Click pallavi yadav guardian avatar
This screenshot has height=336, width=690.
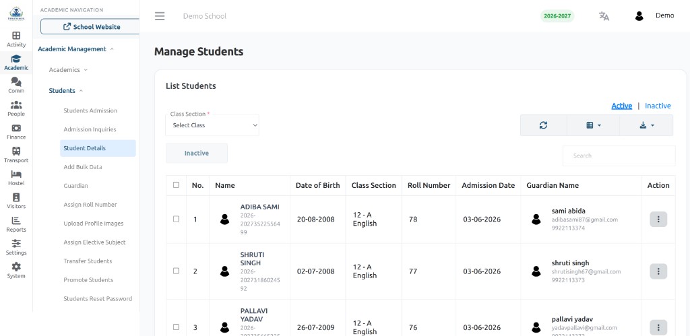536,327
